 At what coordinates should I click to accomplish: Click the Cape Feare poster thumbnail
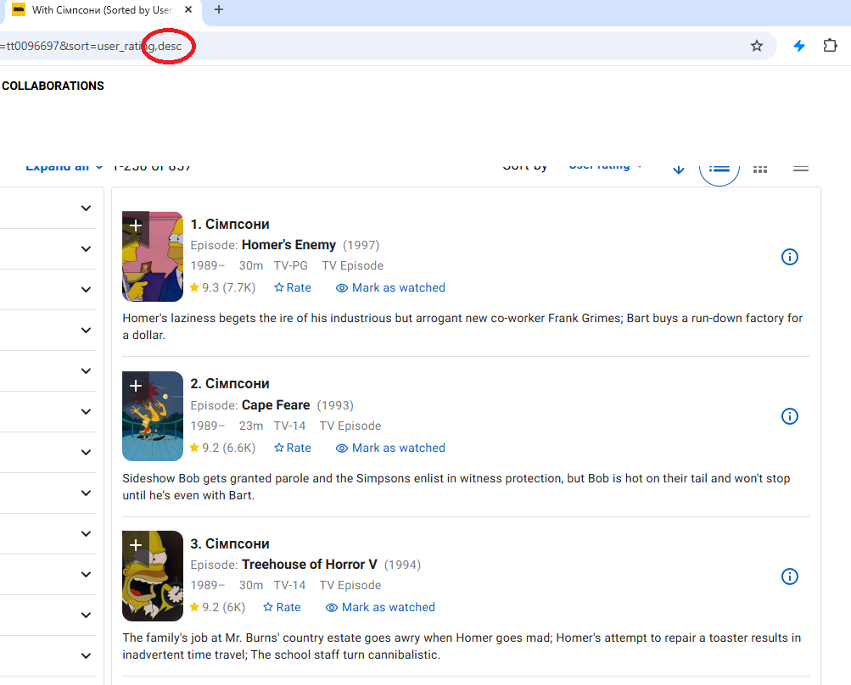[x=153, y=416]
